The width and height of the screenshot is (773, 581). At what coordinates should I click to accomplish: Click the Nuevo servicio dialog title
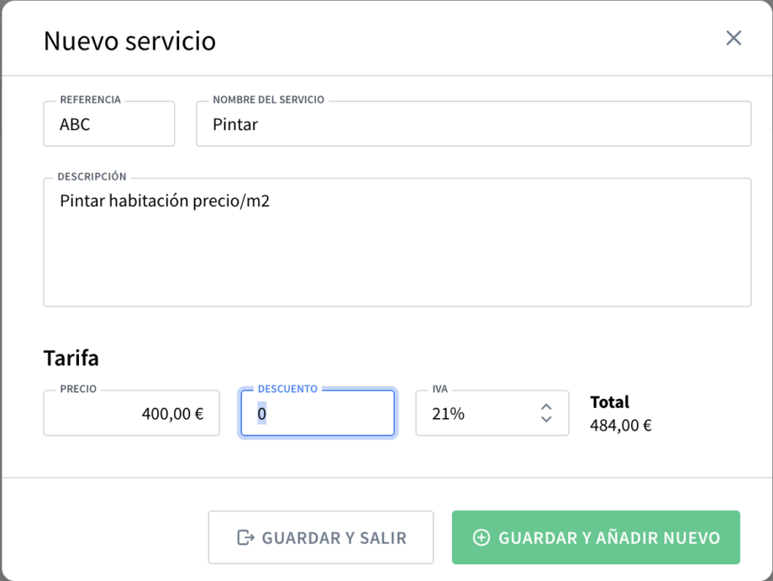pyautogui.click(x=129, y=40)
